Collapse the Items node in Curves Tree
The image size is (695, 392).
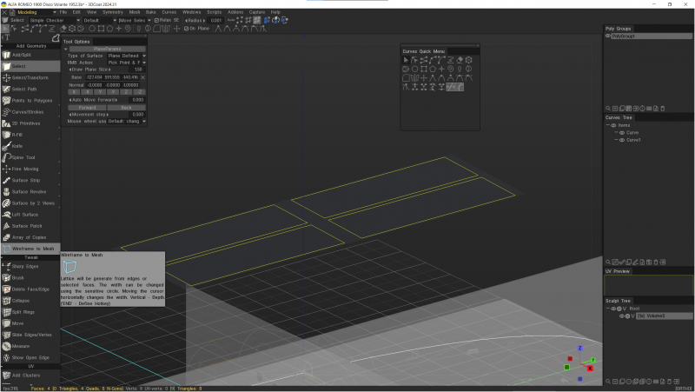point(608,125)
